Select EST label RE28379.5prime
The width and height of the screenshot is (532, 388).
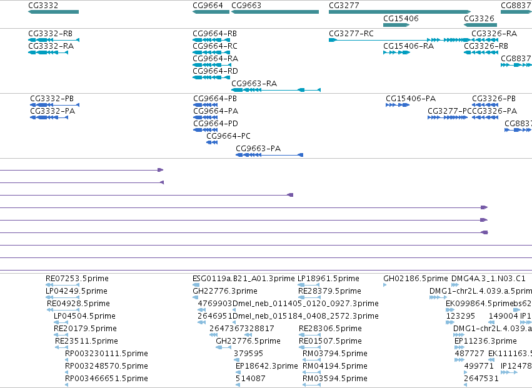(x=329, y=291)
